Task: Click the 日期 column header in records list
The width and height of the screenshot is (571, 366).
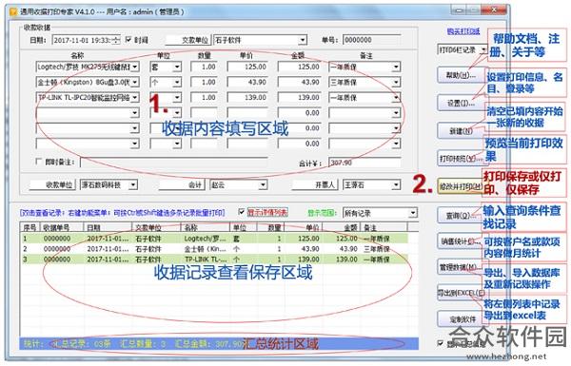Action: [108, 228]
